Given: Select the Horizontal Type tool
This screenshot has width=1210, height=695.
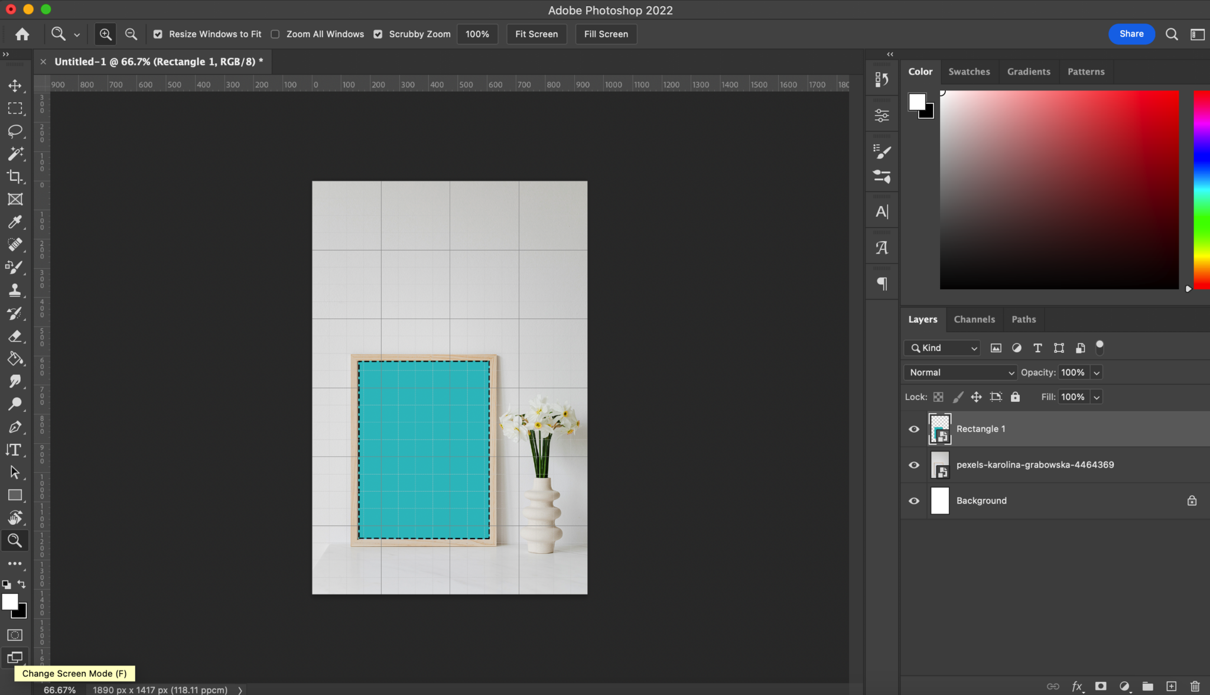Looking at the screenshot, I should (15, 449).
